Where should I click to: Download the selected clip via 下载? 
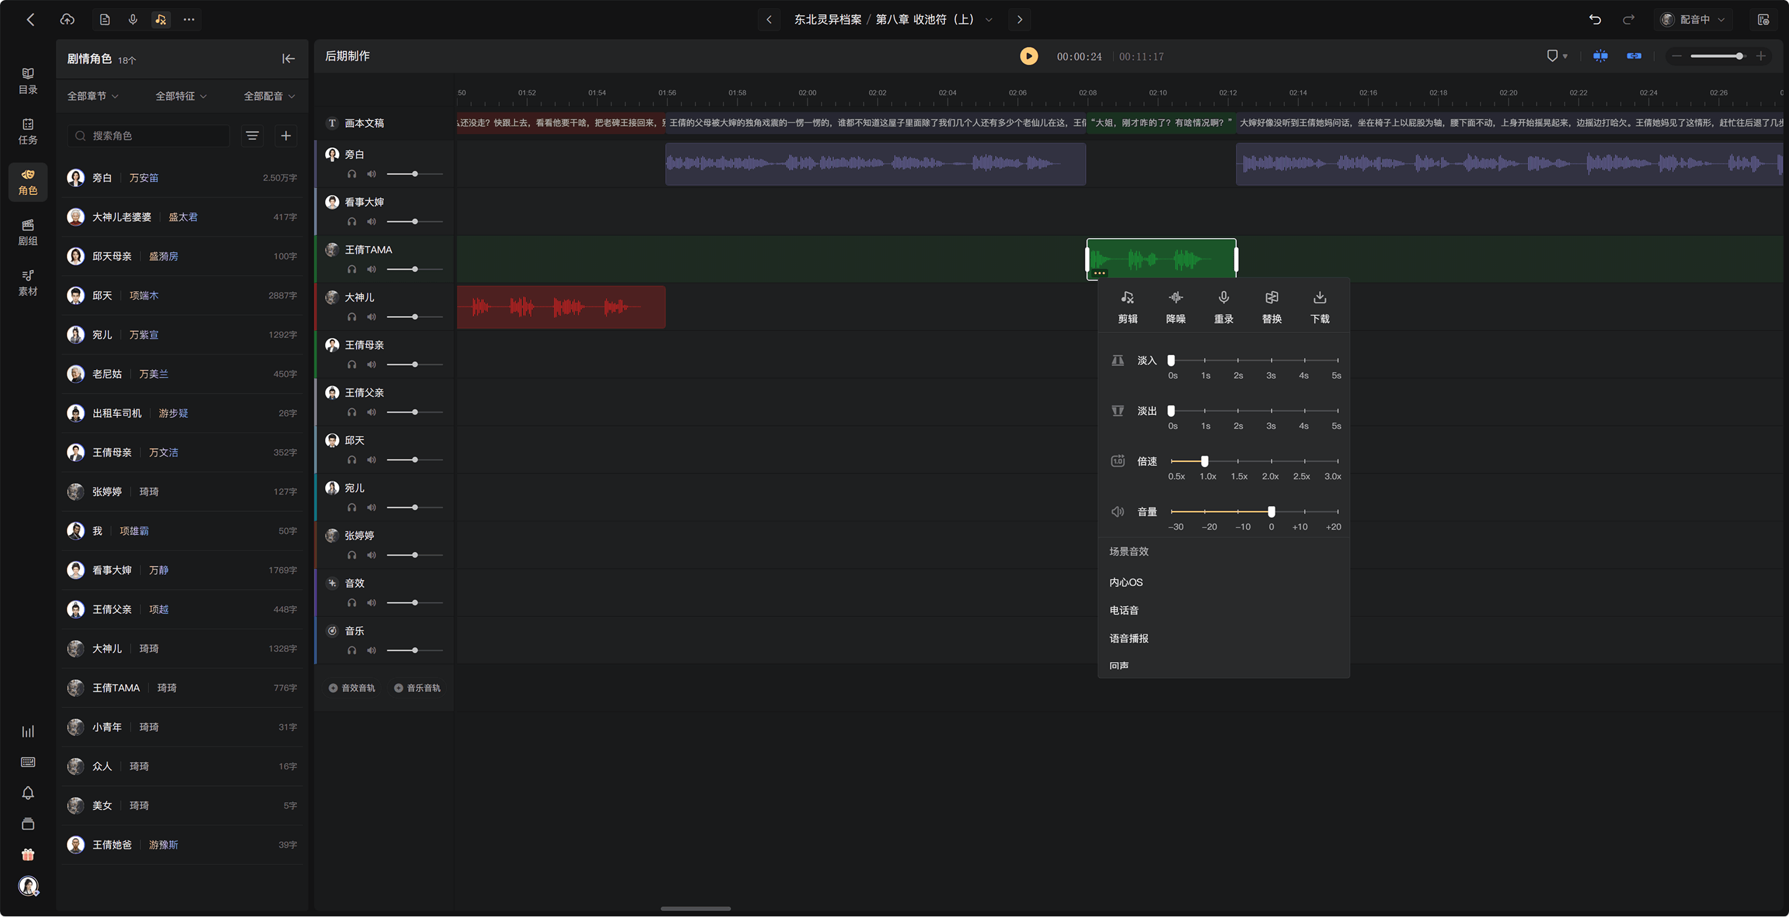tap(1319, 307)
